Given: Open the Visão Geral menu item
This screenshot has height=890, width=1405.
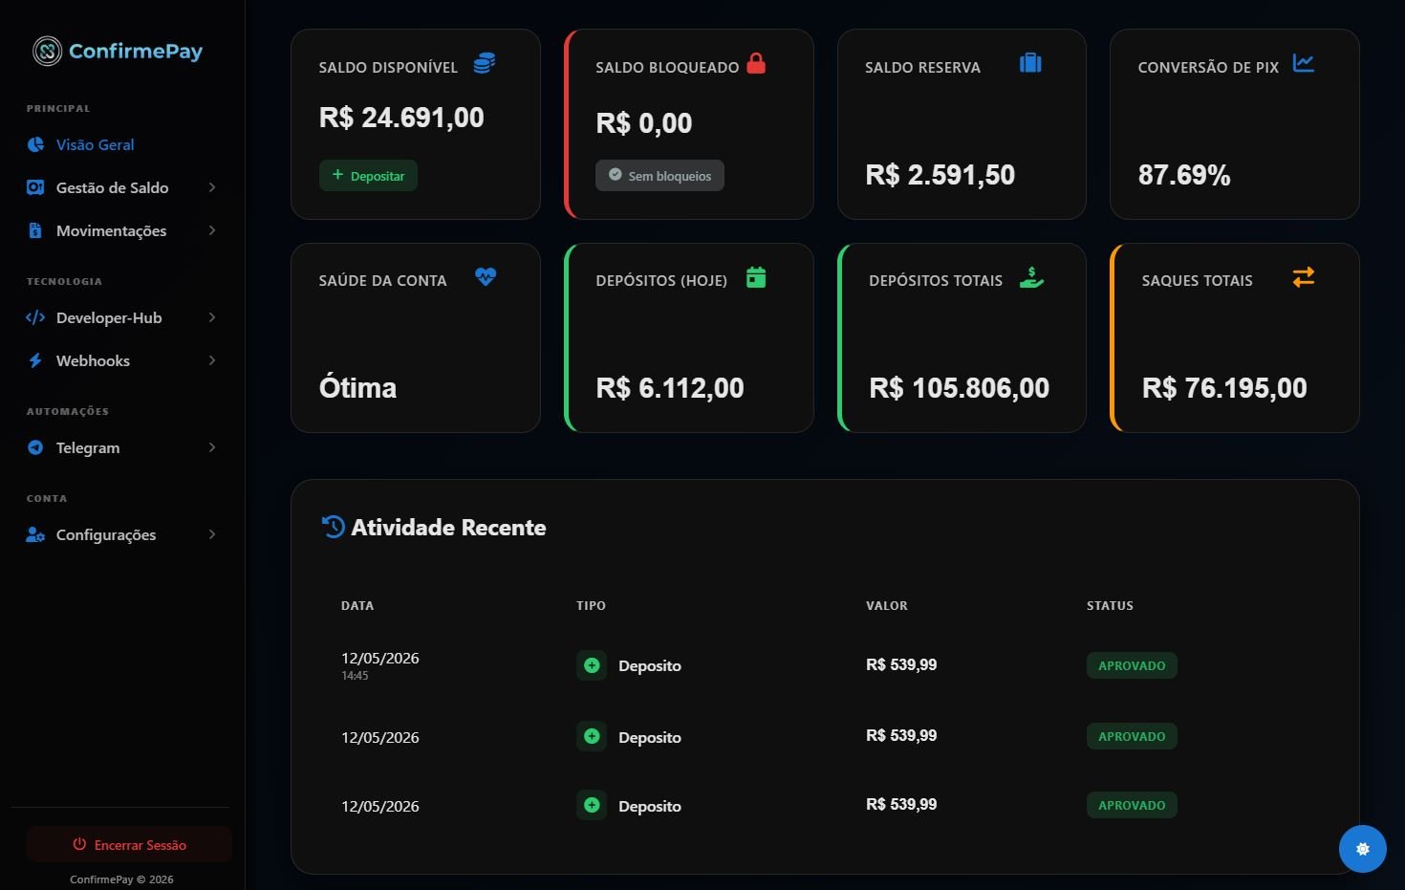Looking at the screenshot, I should coord(96,144).
